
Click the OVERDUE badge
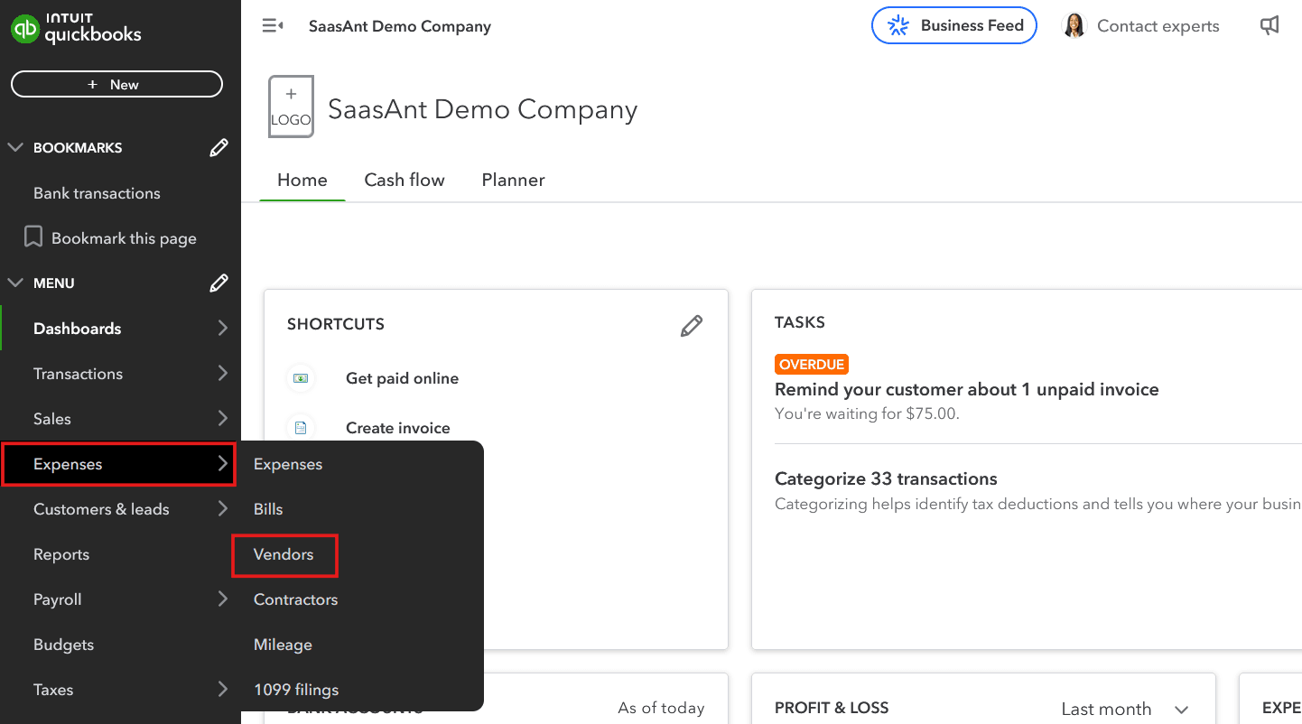tap(812, 365)
